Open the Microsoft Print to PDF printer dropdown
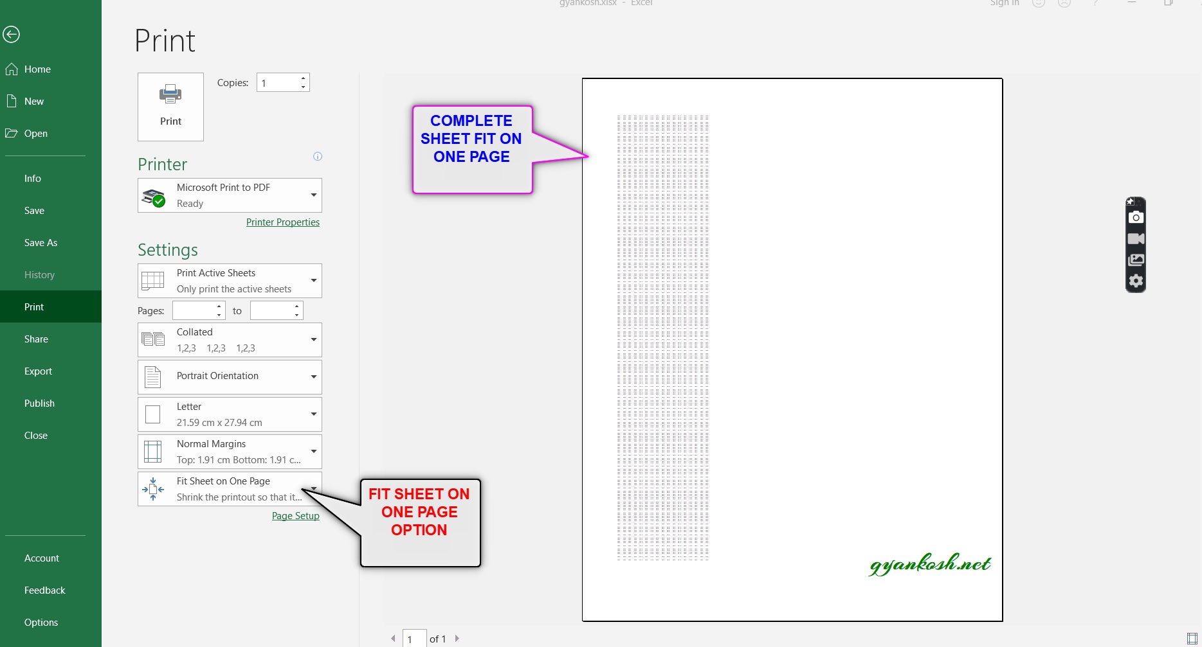 click(230, 195)
